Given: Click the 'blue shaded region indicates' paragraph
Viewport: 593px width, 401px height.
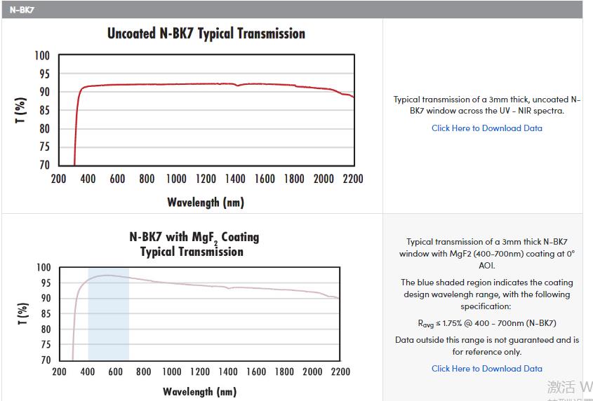Looking at the screenshot, I should 486,294.
